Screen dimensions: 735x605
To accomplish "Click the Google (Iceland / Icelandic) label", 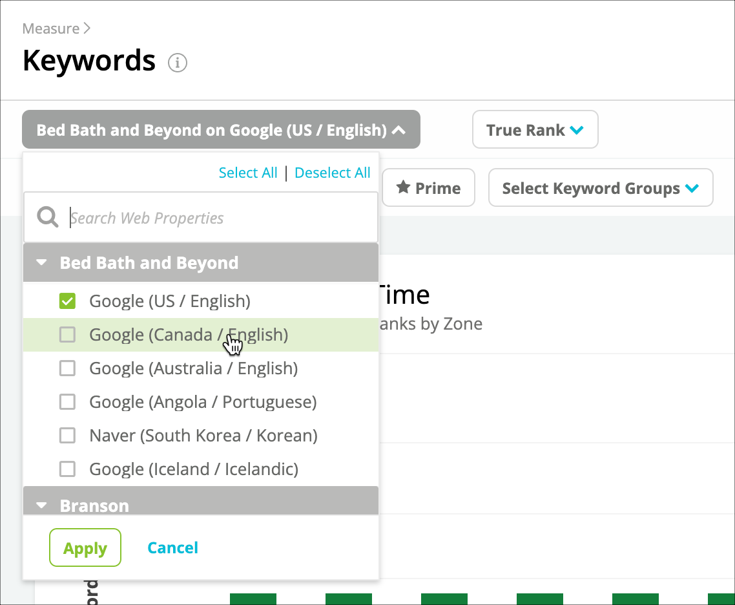I will point(194,469).
